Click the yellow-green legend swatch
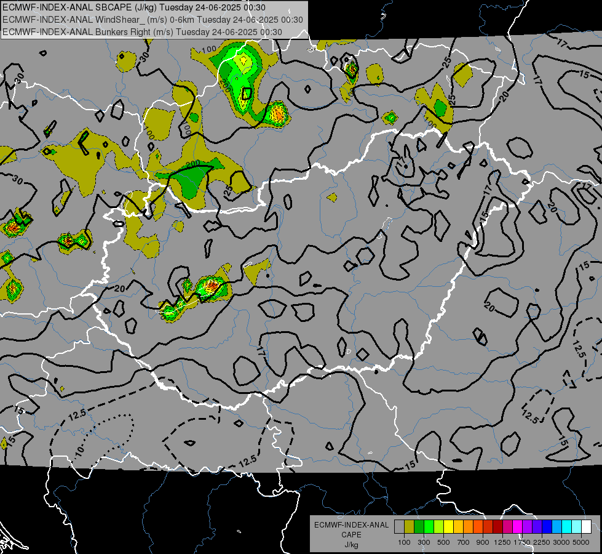 click(x=438, y=526)
